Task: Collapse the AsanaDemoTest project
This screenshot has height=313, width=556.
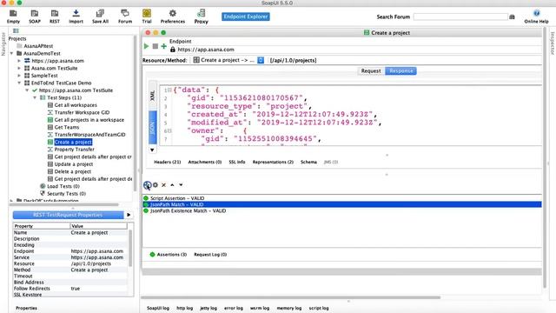Action: click(11, 53)
